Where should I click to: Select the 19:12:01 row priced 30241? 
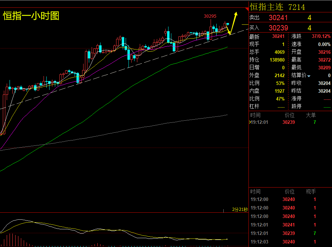[x=290, y=225]
